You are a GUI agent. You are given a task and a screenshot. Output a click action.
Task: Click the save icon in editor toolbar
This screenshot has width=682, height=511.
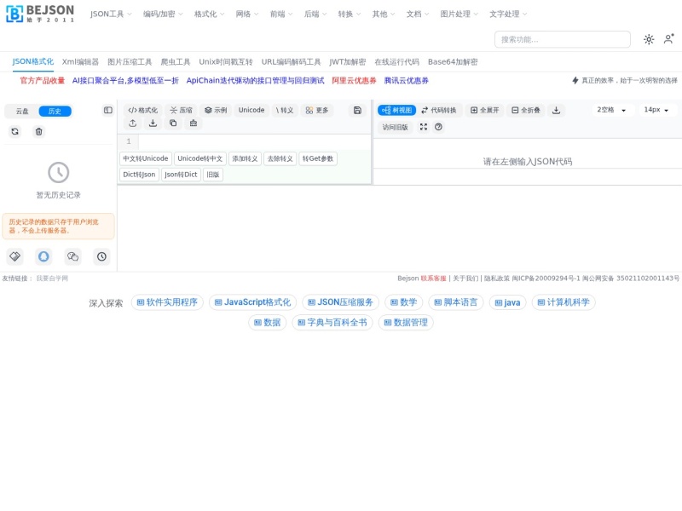[357, 111]
